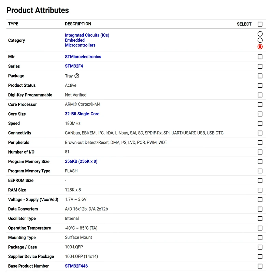The width and height of the screenshot is (273, 273).
Task: Select the Embedded category radio button
Action: [260, 40]
